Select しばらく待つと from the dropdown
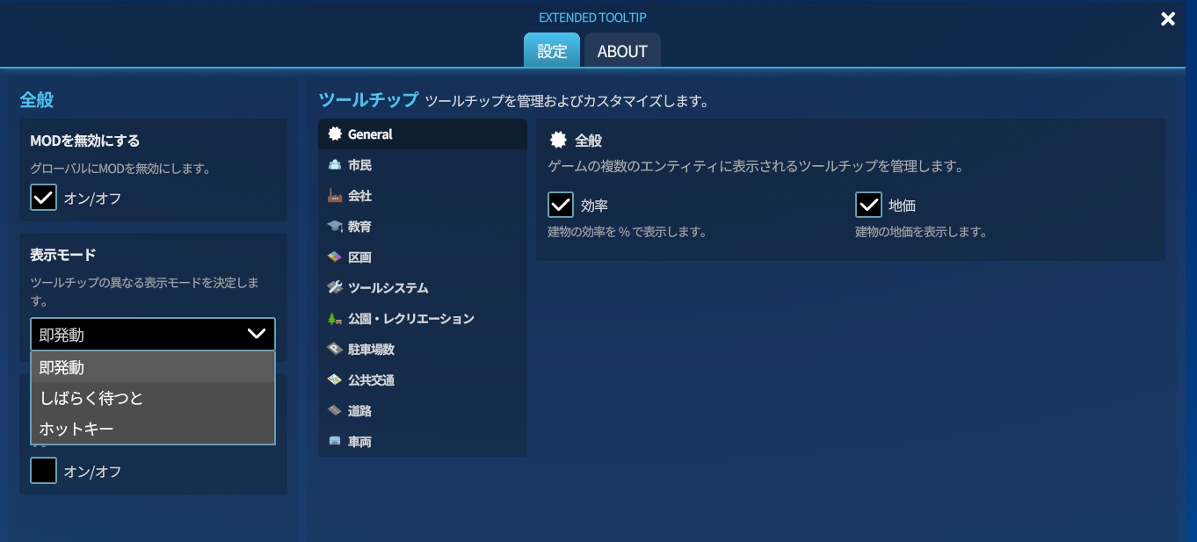The width and height of the screenshot is (1197, 542). pos(91,398)
